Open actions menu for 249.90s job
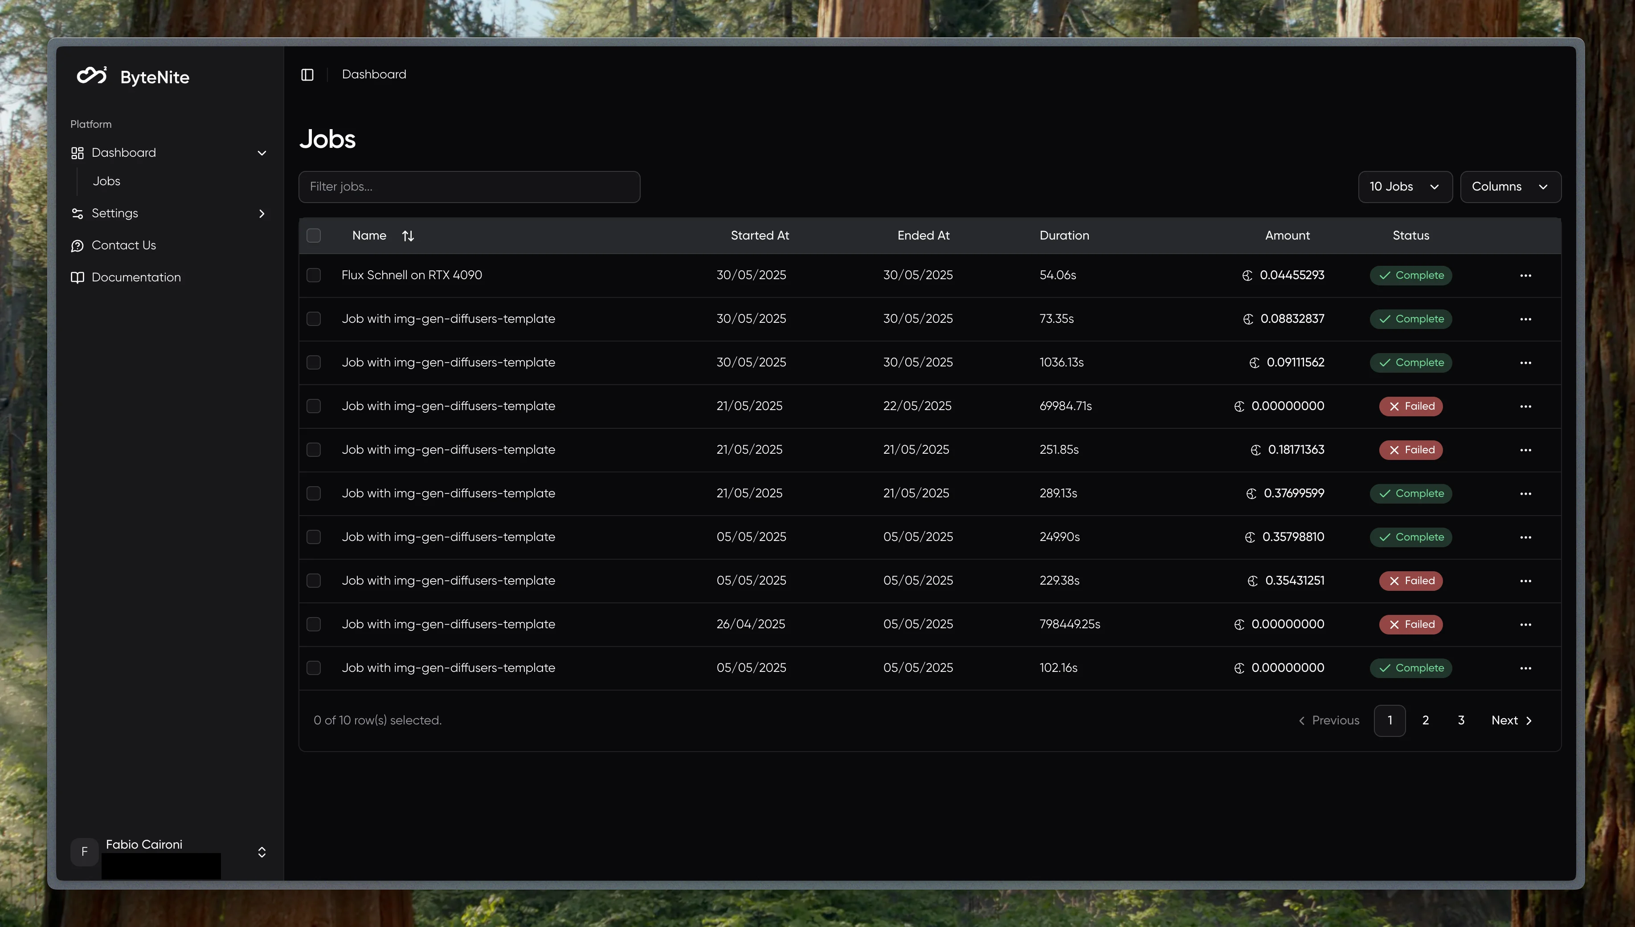This screenshot has height=927, width=1635. (1525, 537)
